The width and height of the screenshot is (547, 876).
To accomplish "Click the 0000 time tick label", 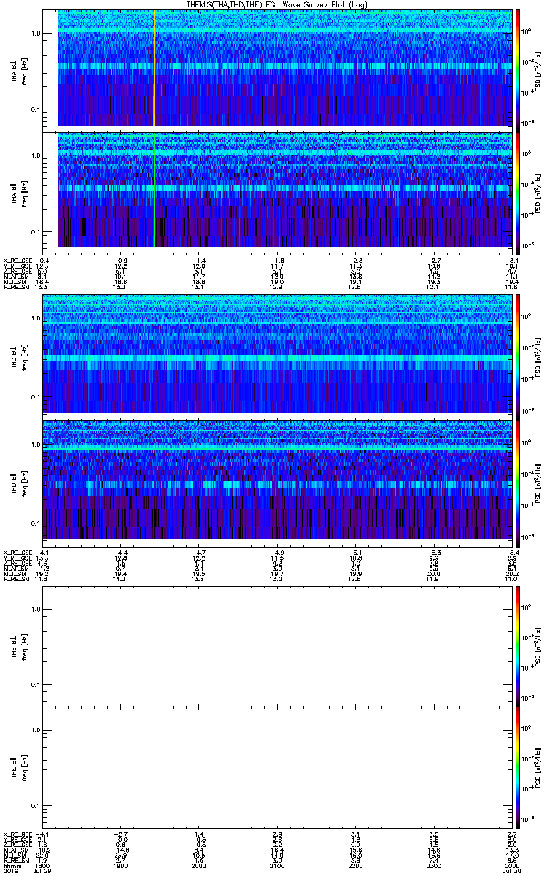I will coord(511,865).
